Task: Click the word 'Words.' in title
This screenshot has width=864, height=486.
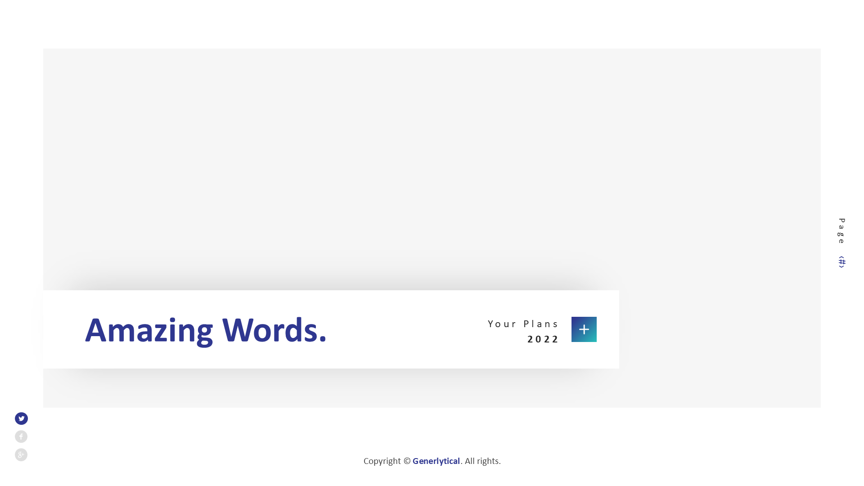Action: (x=274, y=331)
